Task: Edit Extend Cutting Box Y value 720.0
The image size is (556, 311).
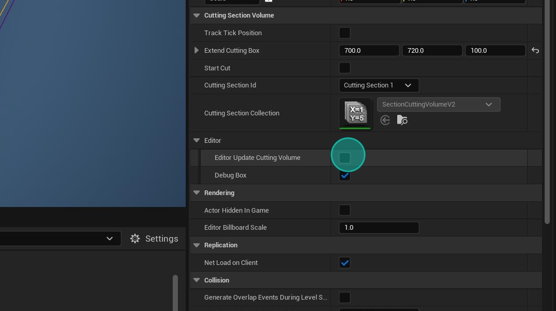Action: click(x=432, y=50)
